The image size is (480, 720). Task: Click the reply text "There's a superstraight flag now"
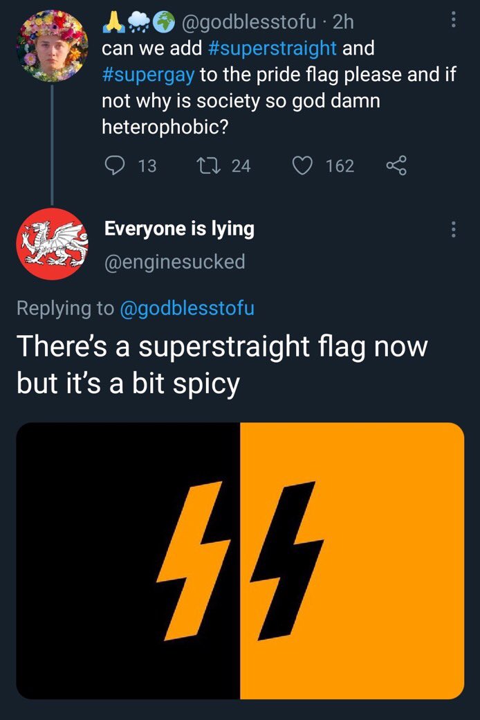(x=221, y=346)
